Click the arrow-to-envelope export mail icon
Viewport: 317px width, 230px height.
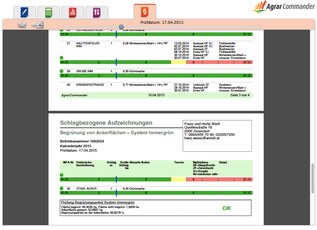[37, 25]
